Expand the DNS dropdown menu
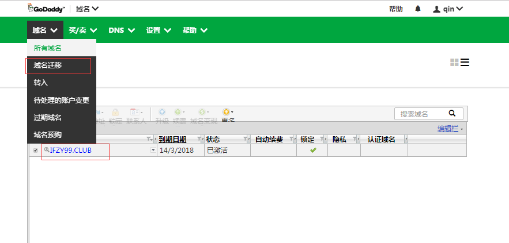The height and width of the screenshot is (243, 509). 121,30
